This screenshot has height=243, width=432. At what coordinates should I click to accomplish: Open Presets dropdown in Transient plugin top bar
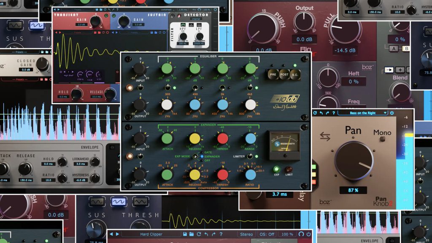(x=78, y=10)
